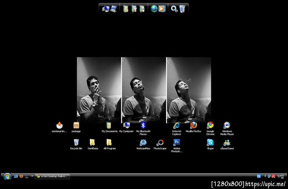Select the My Documents folder icon
This screenshot has width=288, height=189.
pyautogui.click(x=109, y=127)
